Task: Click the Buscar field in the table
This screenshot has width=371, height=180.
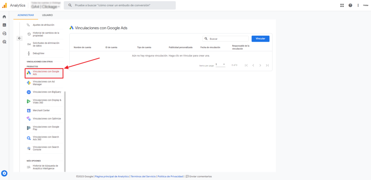Action: point(225,38)
